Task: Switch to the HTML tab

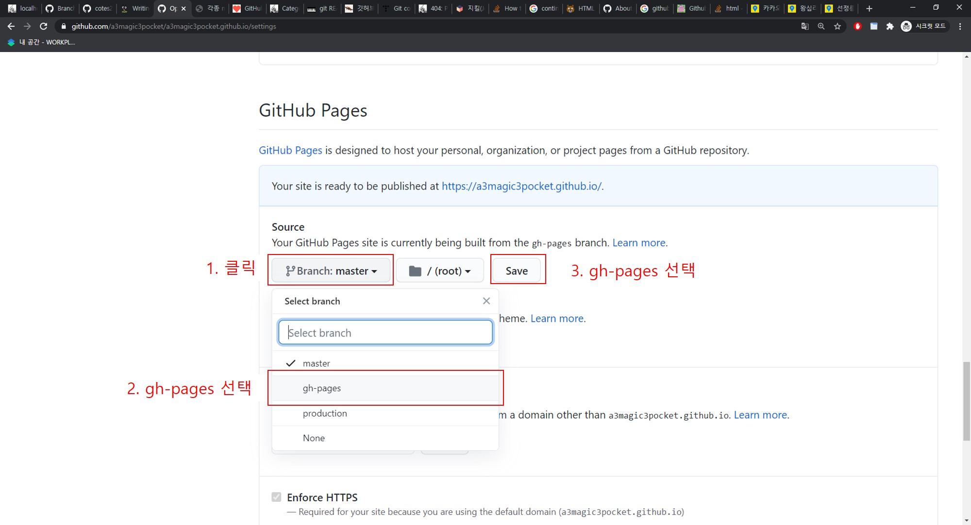Action: tap(581, 8)
